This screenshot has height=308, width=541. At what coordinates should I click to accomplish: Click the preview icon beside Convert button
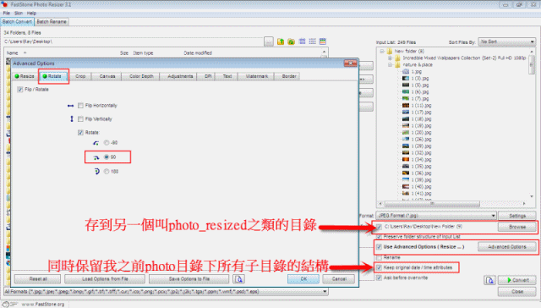click(x=489, y=280)
